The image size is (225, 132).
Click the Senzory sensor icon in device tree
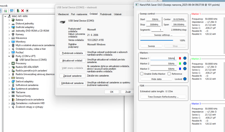click(x=13, y=78)
